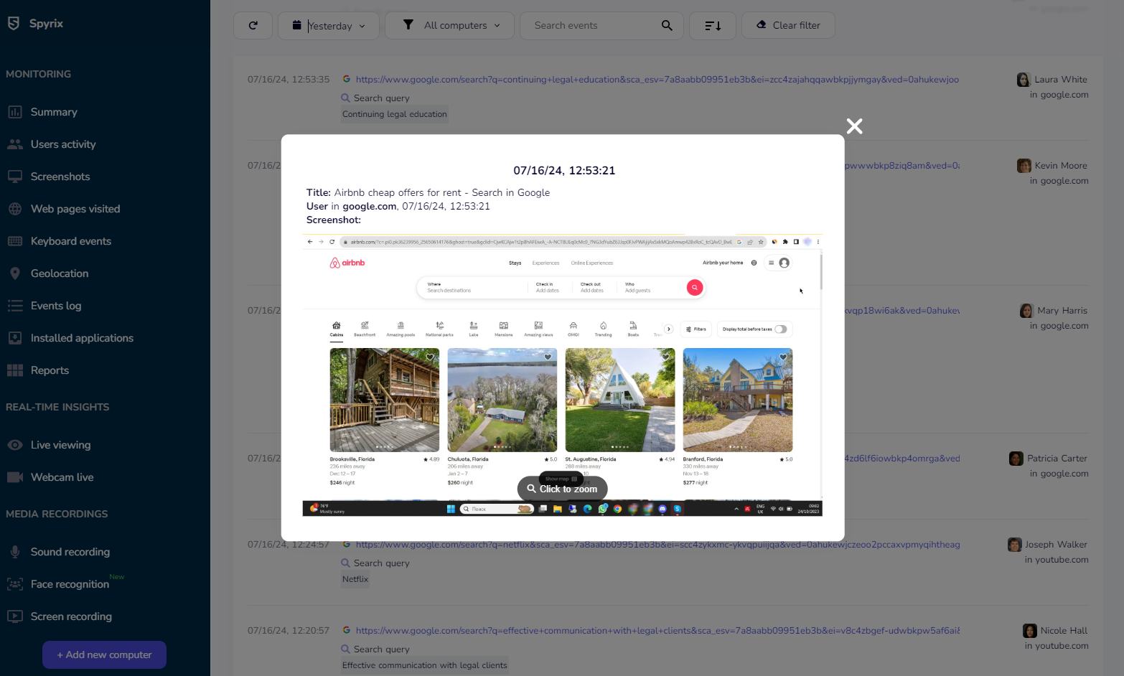Open Users activity page

[x=63, y=144]
